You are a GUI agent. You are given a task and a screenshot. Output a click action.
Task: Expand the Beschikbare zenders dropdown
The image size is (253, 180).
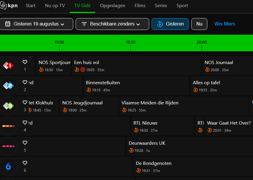pos(112,24)
